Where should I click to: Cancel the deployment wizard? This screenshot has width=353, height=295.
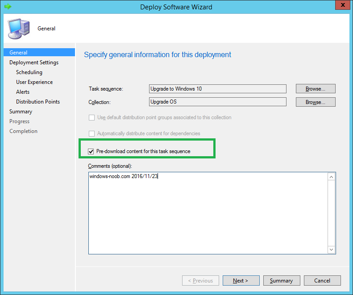[322, 281]
